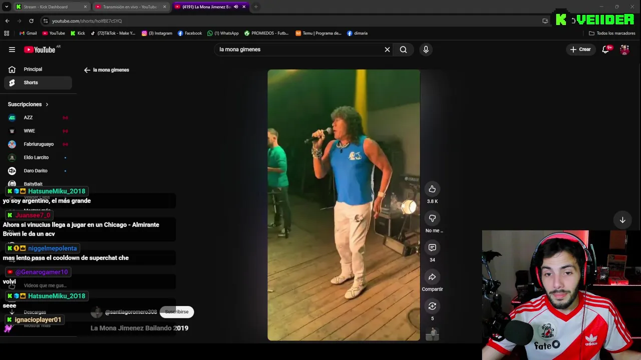This screenshot has width=641, height=360.
Task: Open the Gmail bookmark
Action: tap(28, 33)
